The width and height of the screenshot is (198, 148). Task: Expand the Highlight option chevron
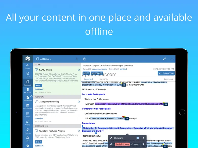point(143,138)
